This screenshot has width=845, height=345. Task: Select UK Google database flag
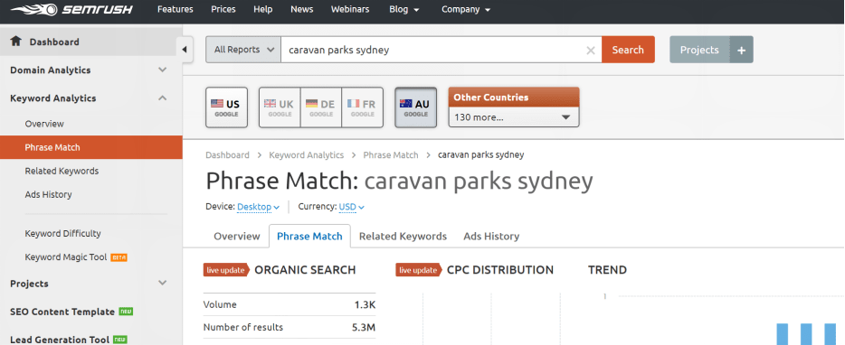point(280,107)
